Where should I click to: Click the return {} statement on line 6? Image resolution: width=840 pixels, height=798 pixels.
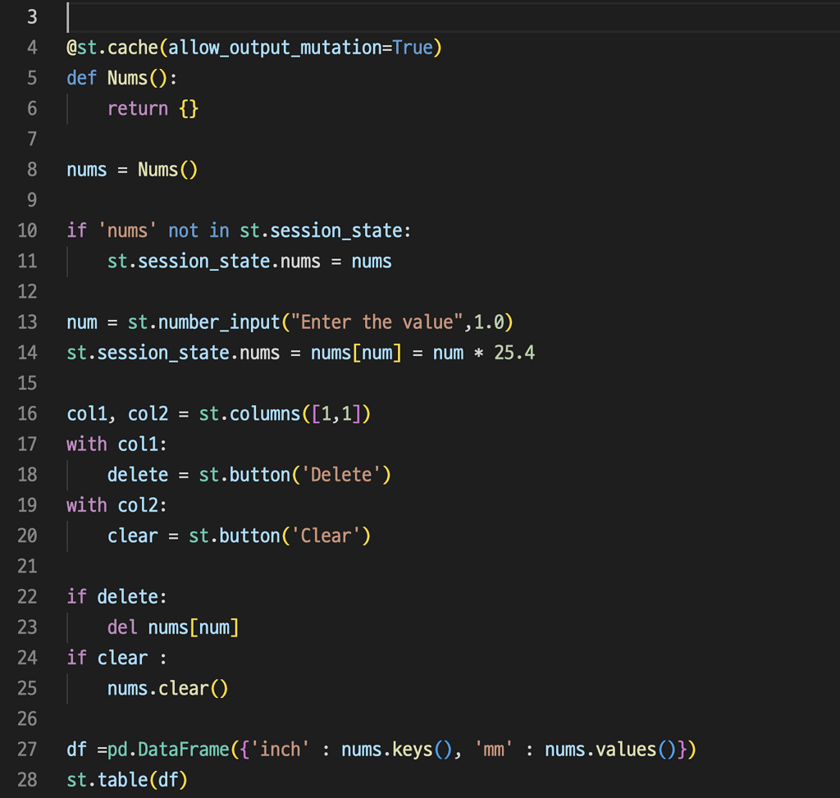click(152, 107)
